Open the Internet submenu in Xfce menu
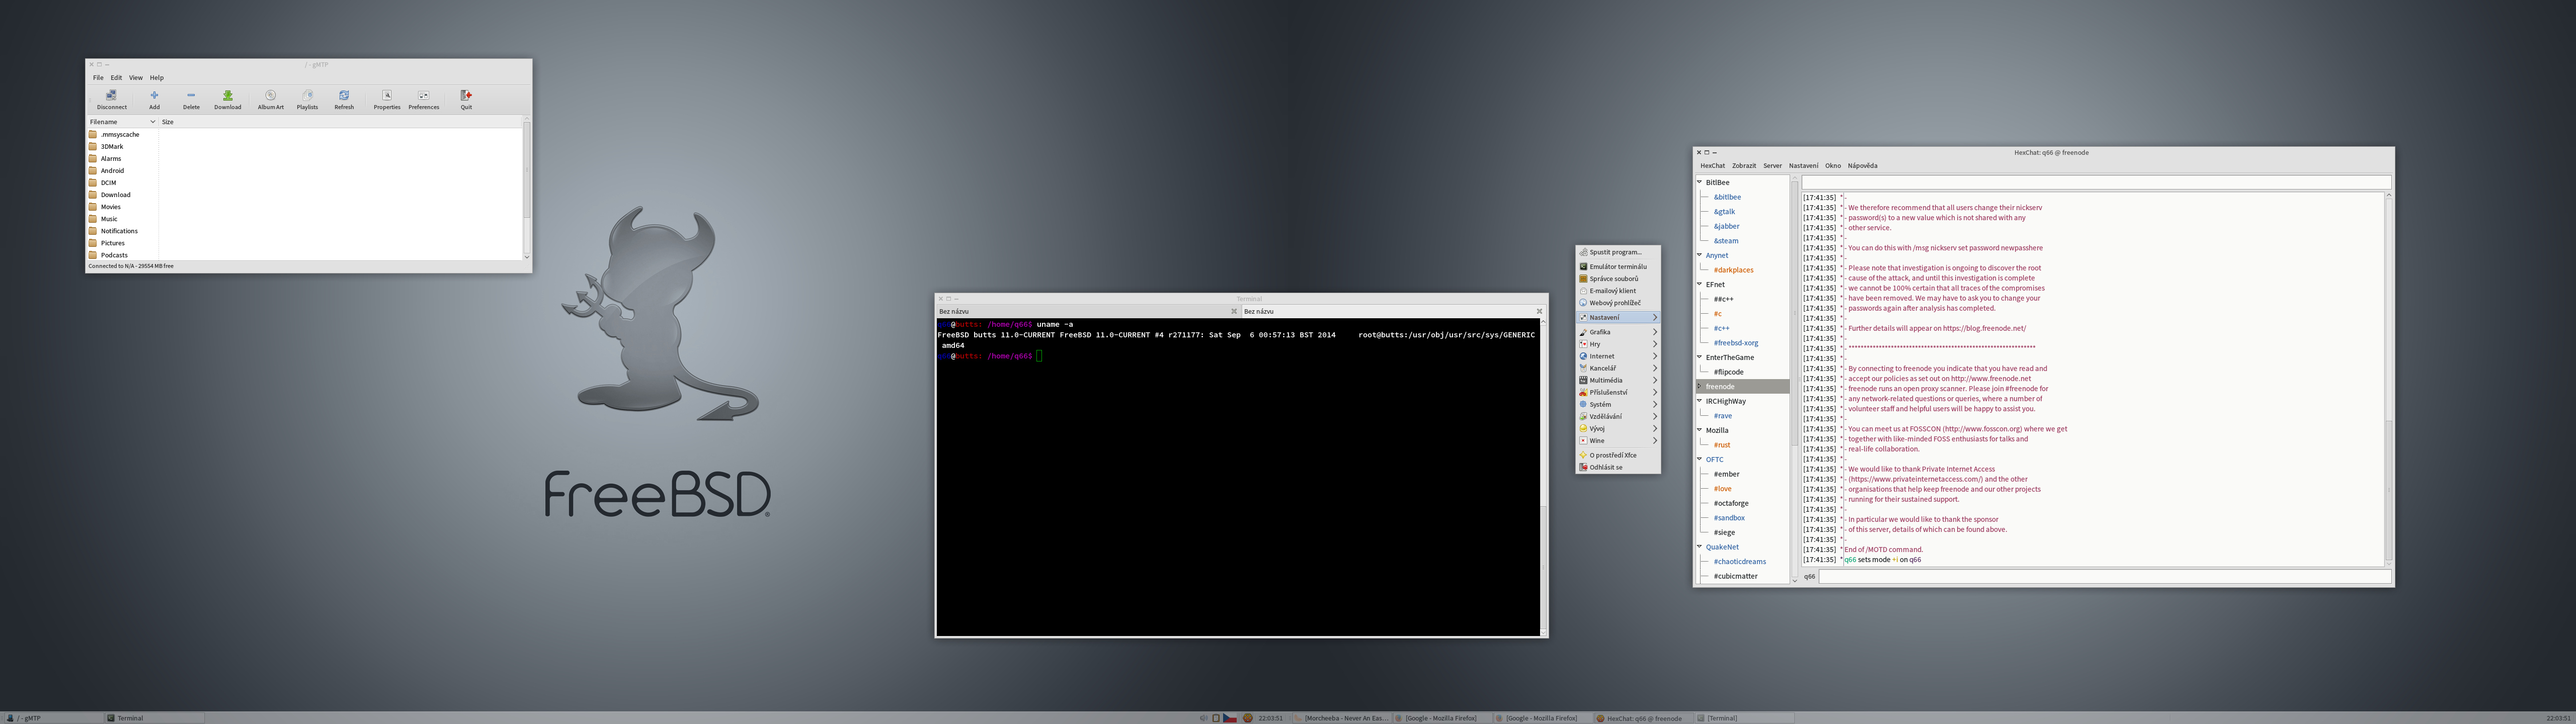2576x724 pixels. point(1617,356)
